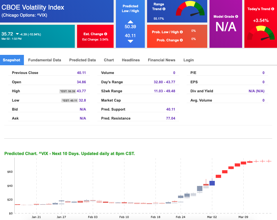View the Headlines tab
The width and height of the screenshot is (277, 220).
[x=131, y=60]
